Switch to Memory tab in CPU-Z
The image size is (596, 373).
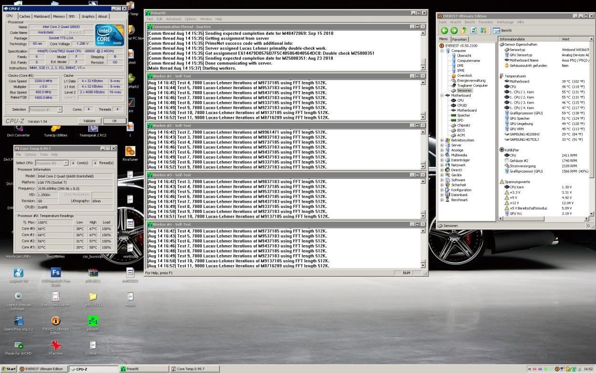coord(59,16)
